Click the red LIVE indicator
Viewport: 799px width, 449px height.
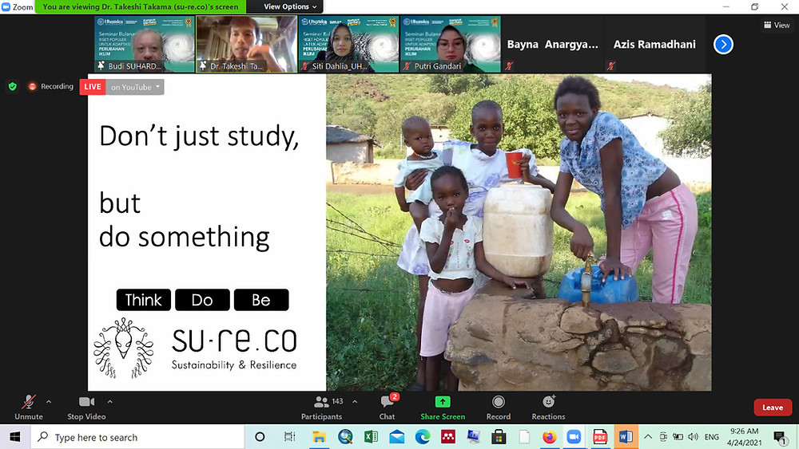(93, 87)
